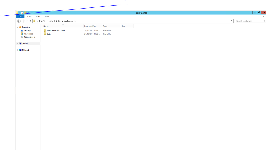
Task: Expand the arrow after confluence in breadcrumb
Action: coord(75,21)
